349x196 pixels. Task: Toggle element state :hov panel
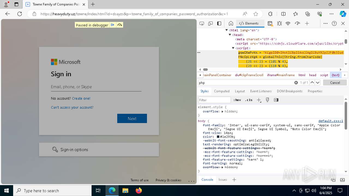pyautogui.click(x=237, y=100)
